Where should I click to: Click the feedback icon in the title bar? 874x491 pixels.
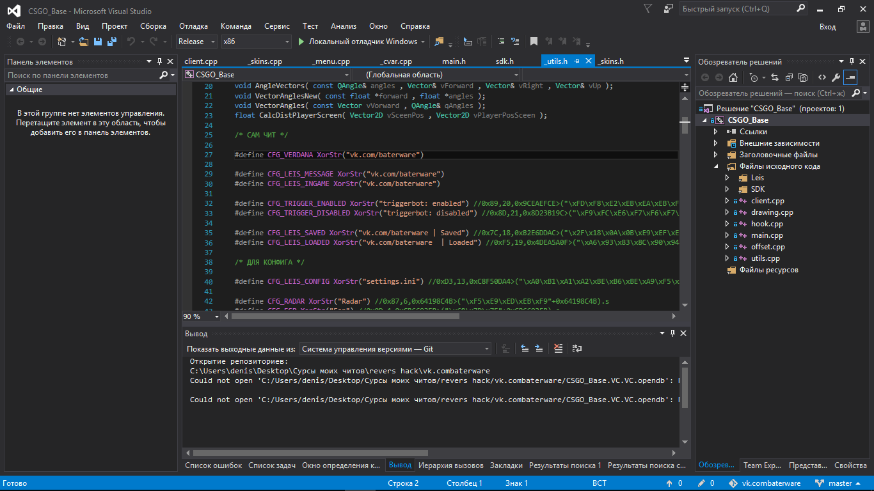pyautogui.click(x=669, y=9)
